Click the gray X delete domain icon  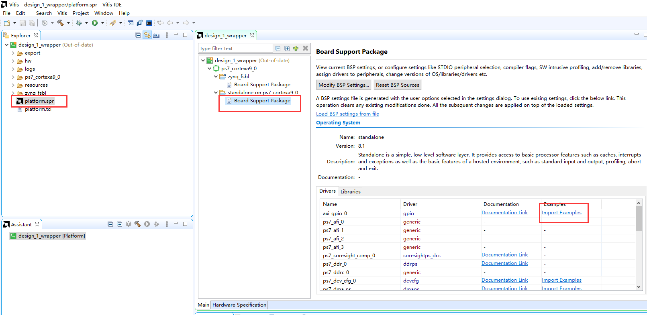click(306, 48)
